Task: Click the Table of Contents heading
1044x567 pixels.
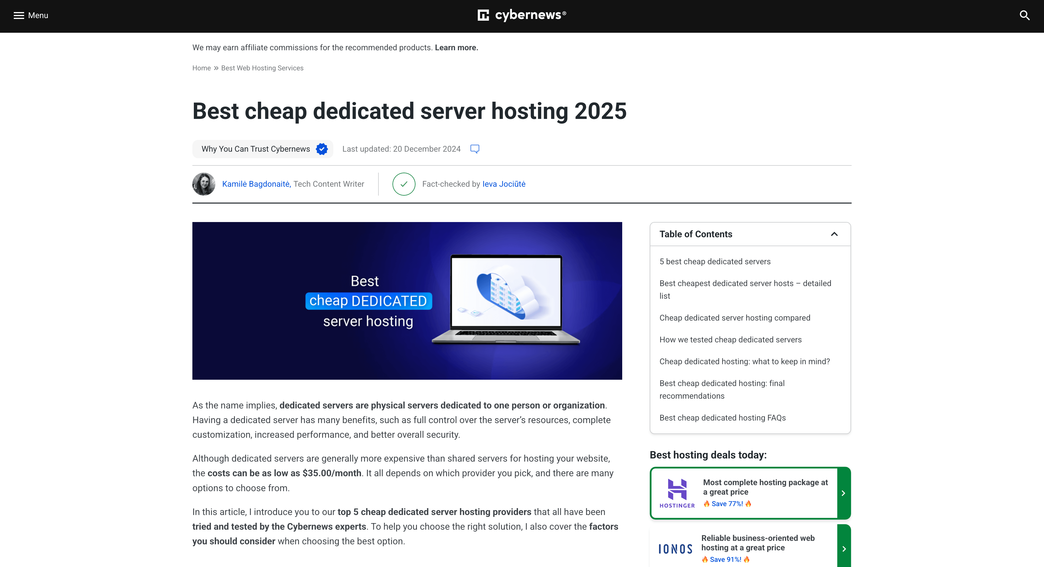Action: coord(695,234)
